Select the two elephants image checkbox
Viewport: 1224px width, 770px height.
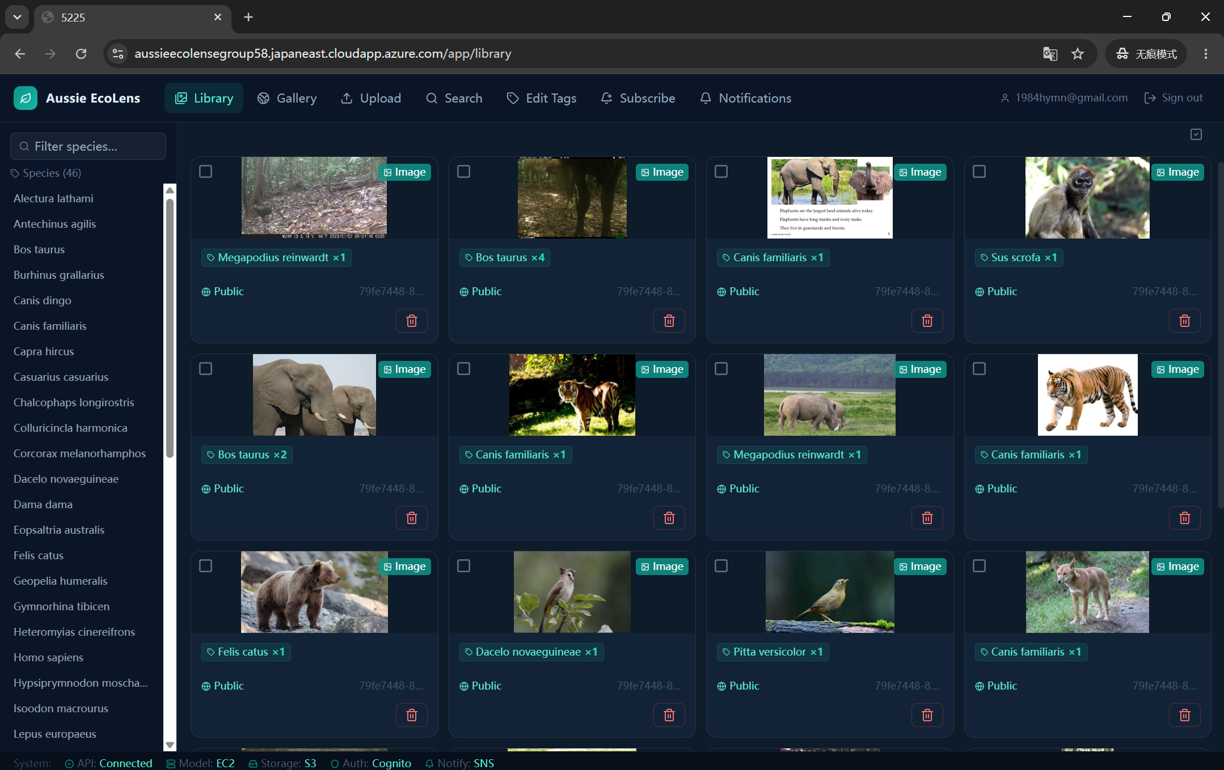[206, 368]
